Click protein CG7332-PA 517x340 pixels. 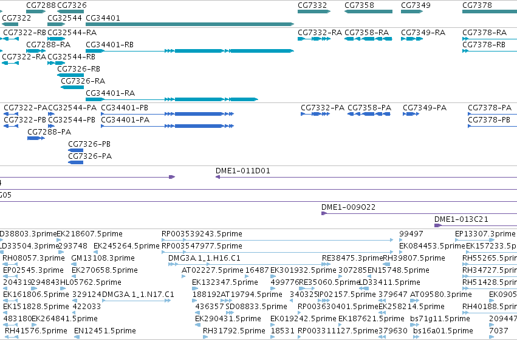tap(323, 108)
